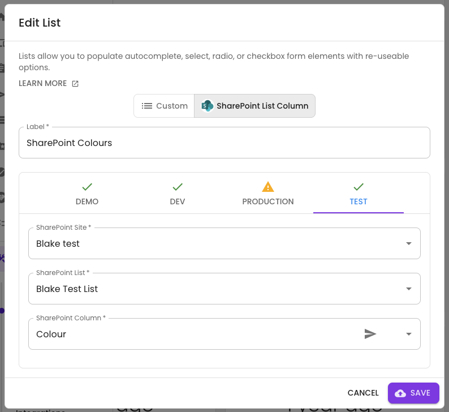Image resolution: width=449 pixels, height=412 pixels.
Task: Select SharePoint List Column list type
Action: [254, 106]
